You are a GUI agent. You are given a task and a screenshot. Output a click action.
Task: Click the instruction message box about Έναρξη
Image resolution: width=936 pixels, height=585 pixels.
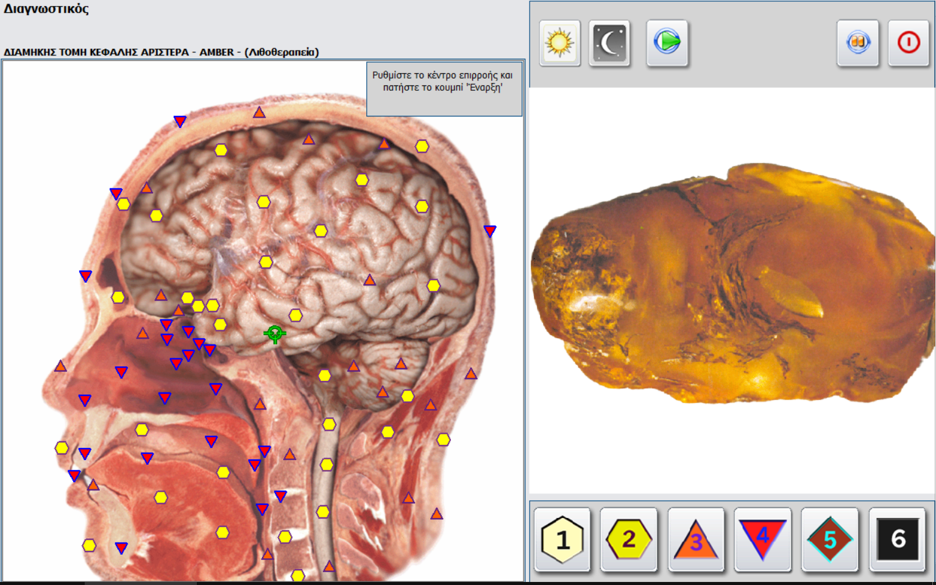coord(444,89)
